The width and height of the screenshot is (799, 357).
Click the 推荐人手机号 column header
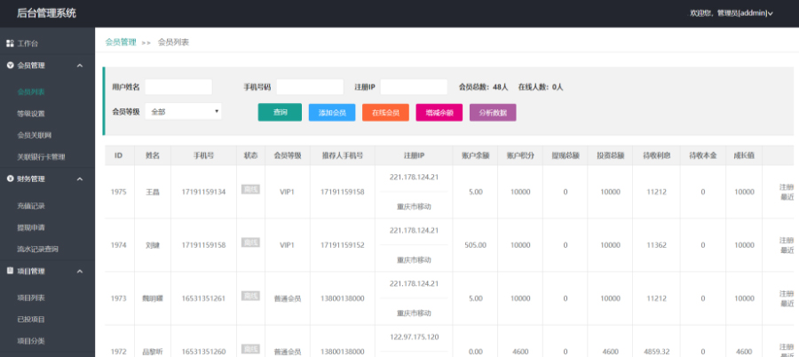click(343, 155)
